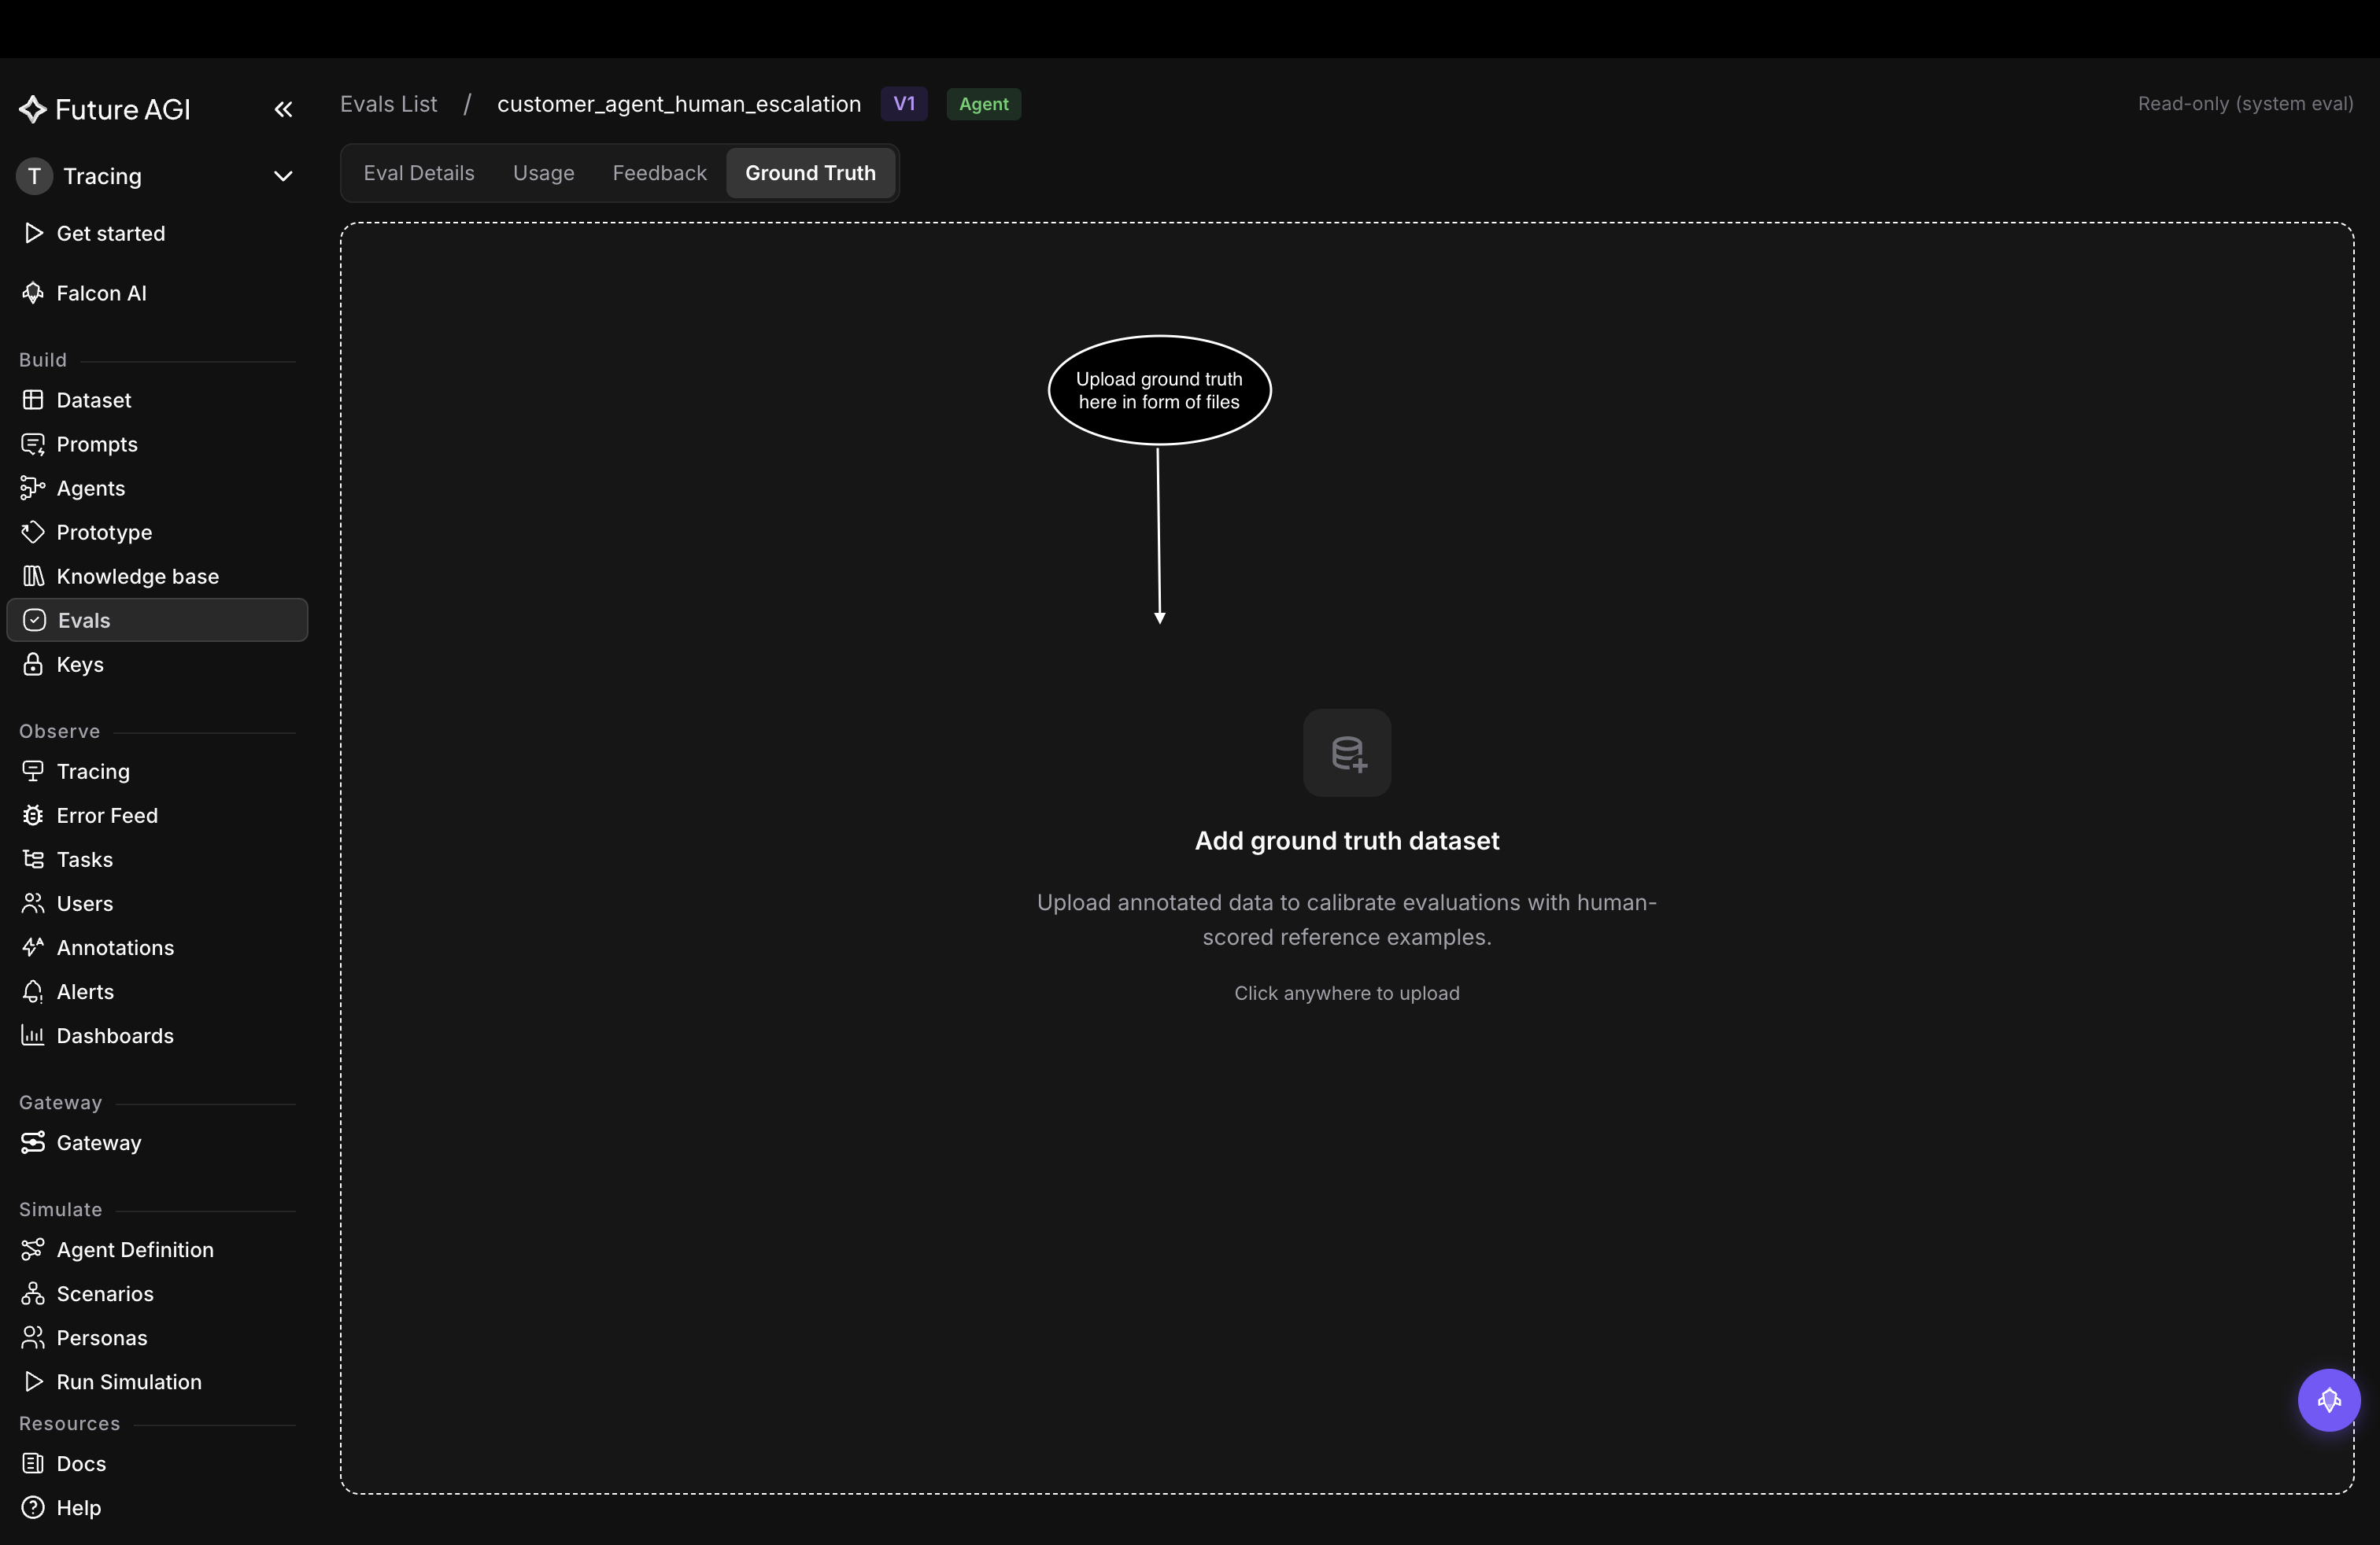Click the Agents icon

click(33, 488)
